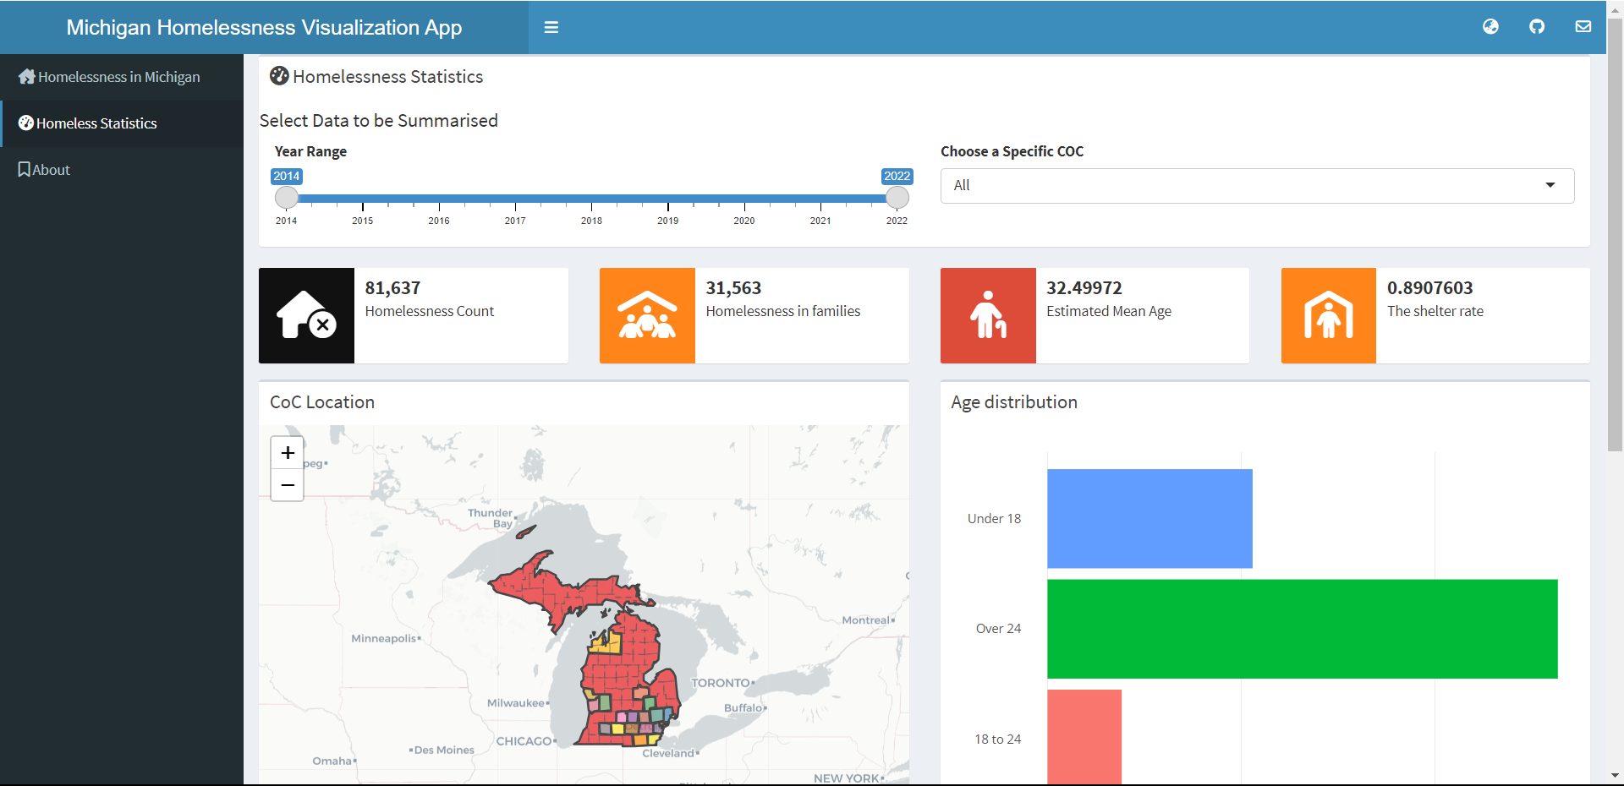
Task: Click the dashboard icon beside Homeless Statistics
Action: (x=26, y=123)
